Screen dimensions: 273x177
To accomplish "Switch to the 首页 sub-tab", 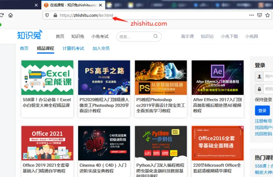I will [x=24, y=48].
